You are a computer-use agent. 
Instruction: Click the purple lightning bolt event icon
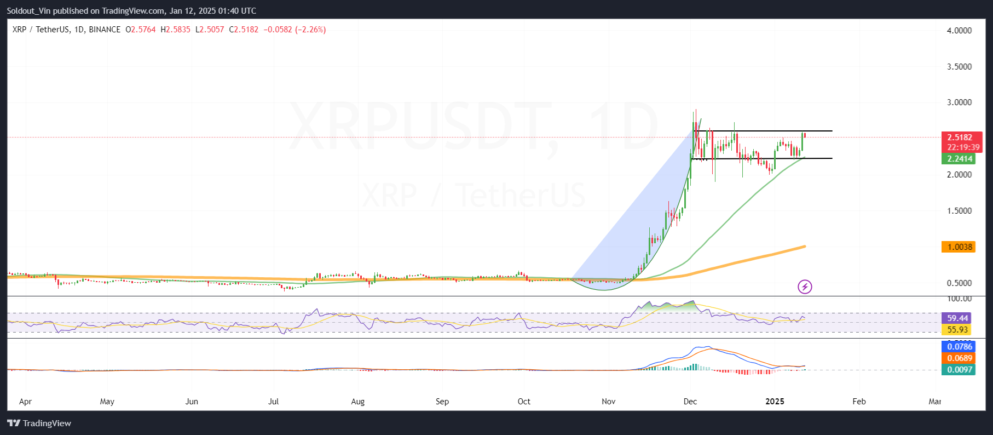coord(804,287)
